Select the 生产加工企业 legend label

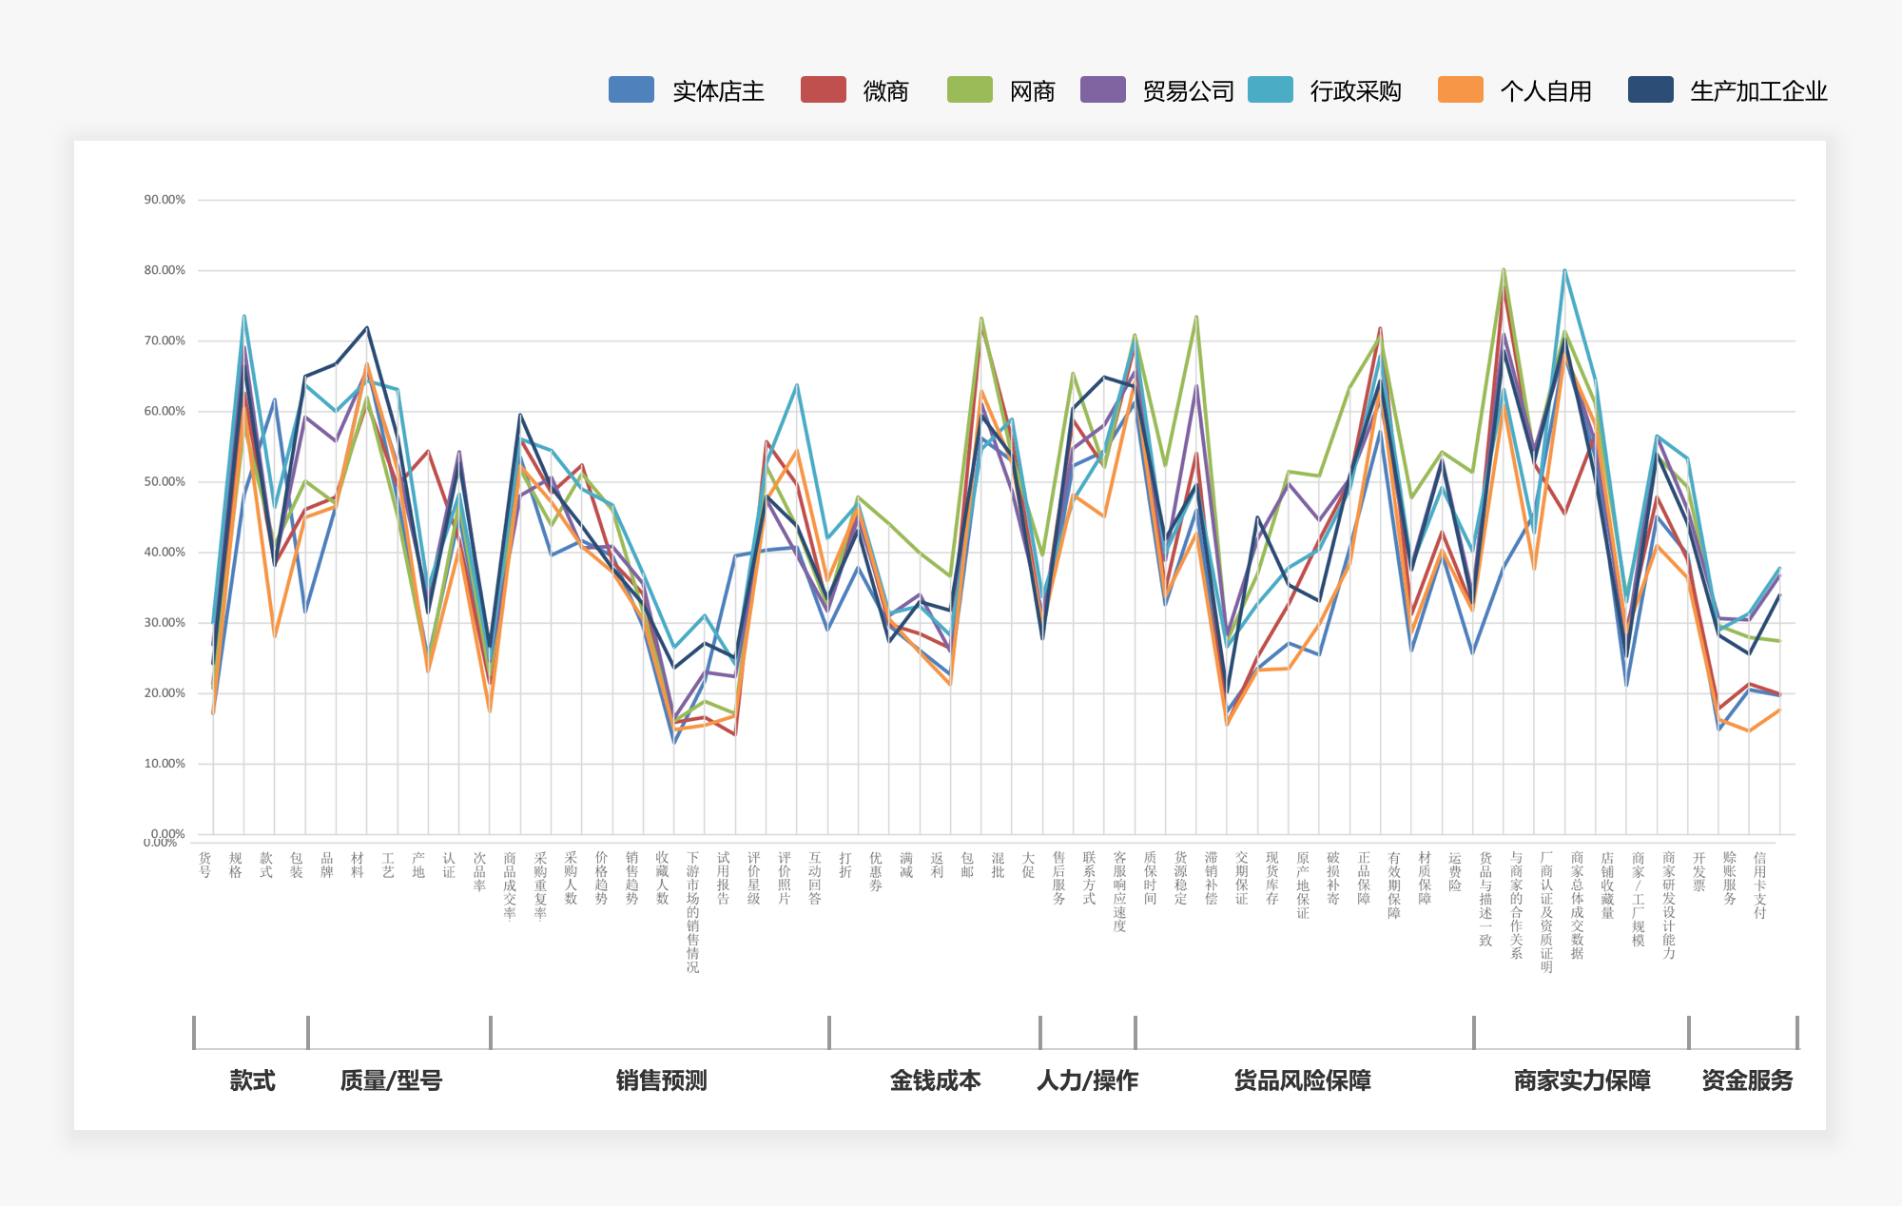tap(1758, 91)
